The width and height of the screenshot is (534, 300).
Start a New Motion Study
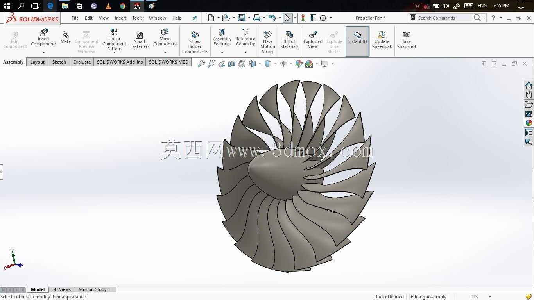[x=267, y=41]
